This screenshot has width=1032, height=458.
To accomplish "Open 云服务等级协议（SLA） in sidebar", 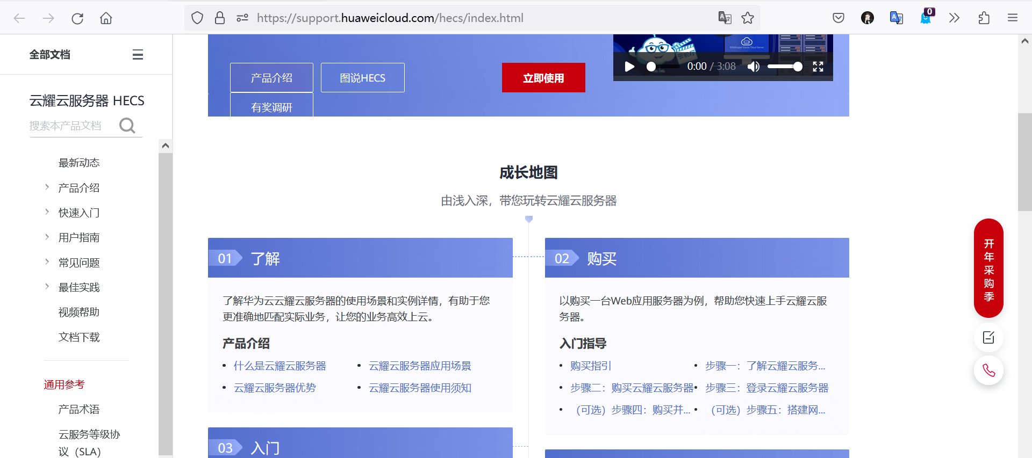I will 89,442.
